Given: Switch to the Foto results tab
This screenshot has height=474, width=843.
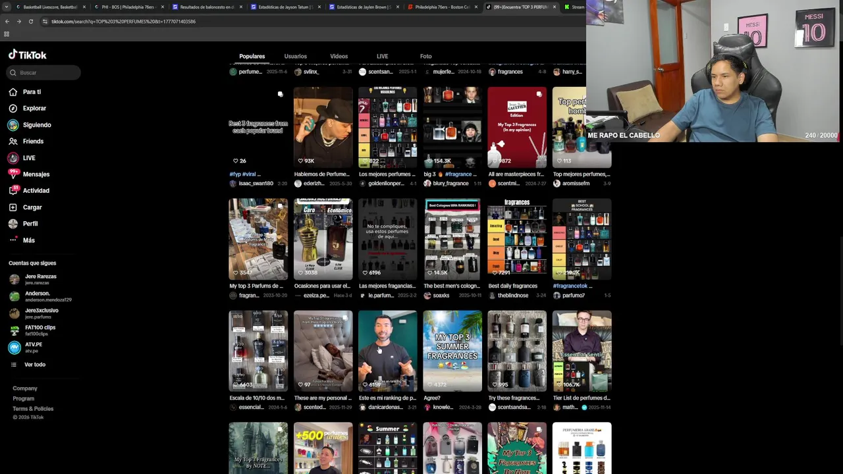Looking at the screenshot, I should (426, 57).
